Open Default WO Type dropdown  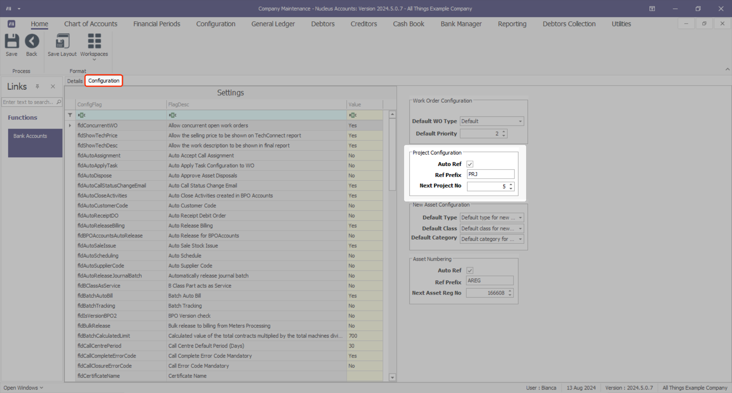[520, 121]
